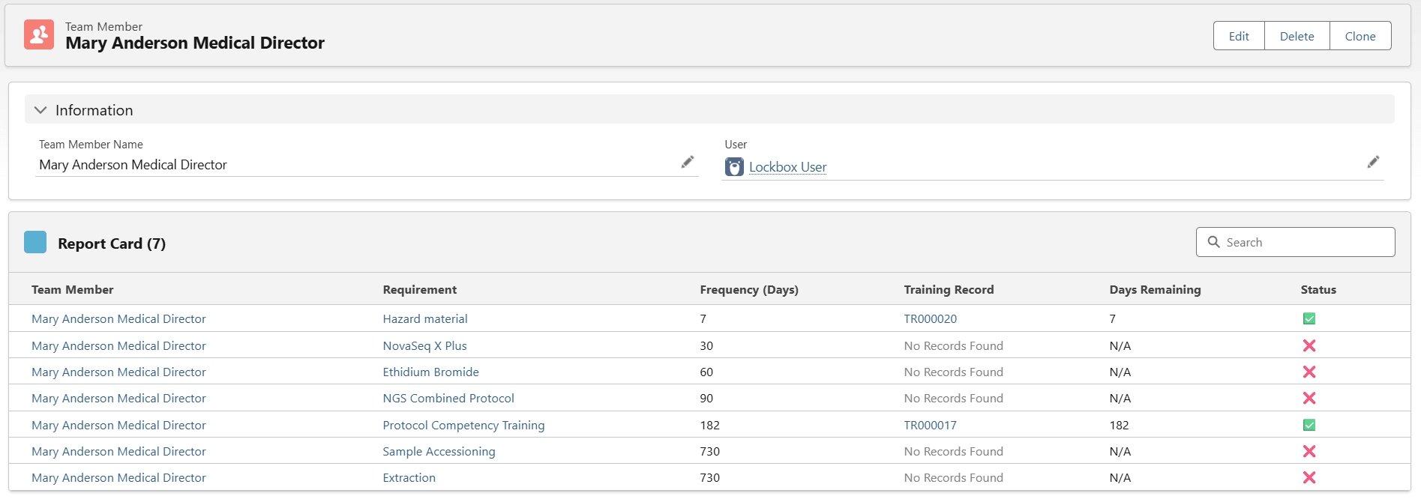1421x499 pixels.
Task: Open the Hazard material requirement link
Action: point(425,319)
